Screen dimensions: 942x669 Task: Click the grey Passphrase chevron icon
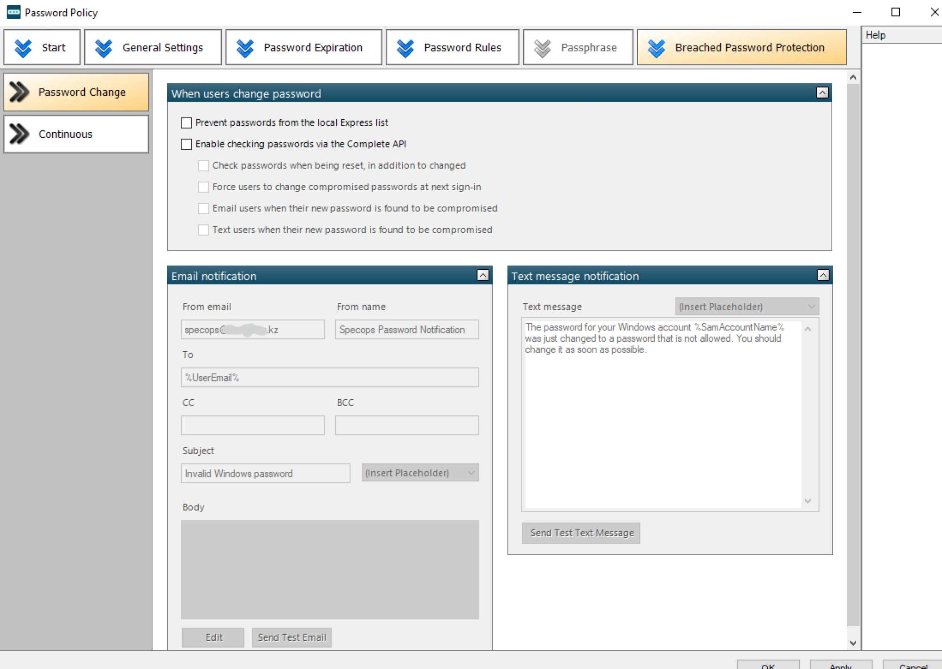point(542,48)
